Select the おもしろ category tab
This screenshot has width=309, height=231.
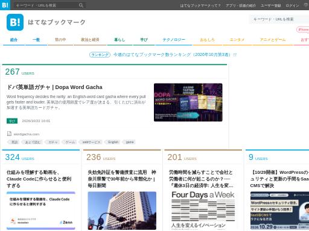208,40
